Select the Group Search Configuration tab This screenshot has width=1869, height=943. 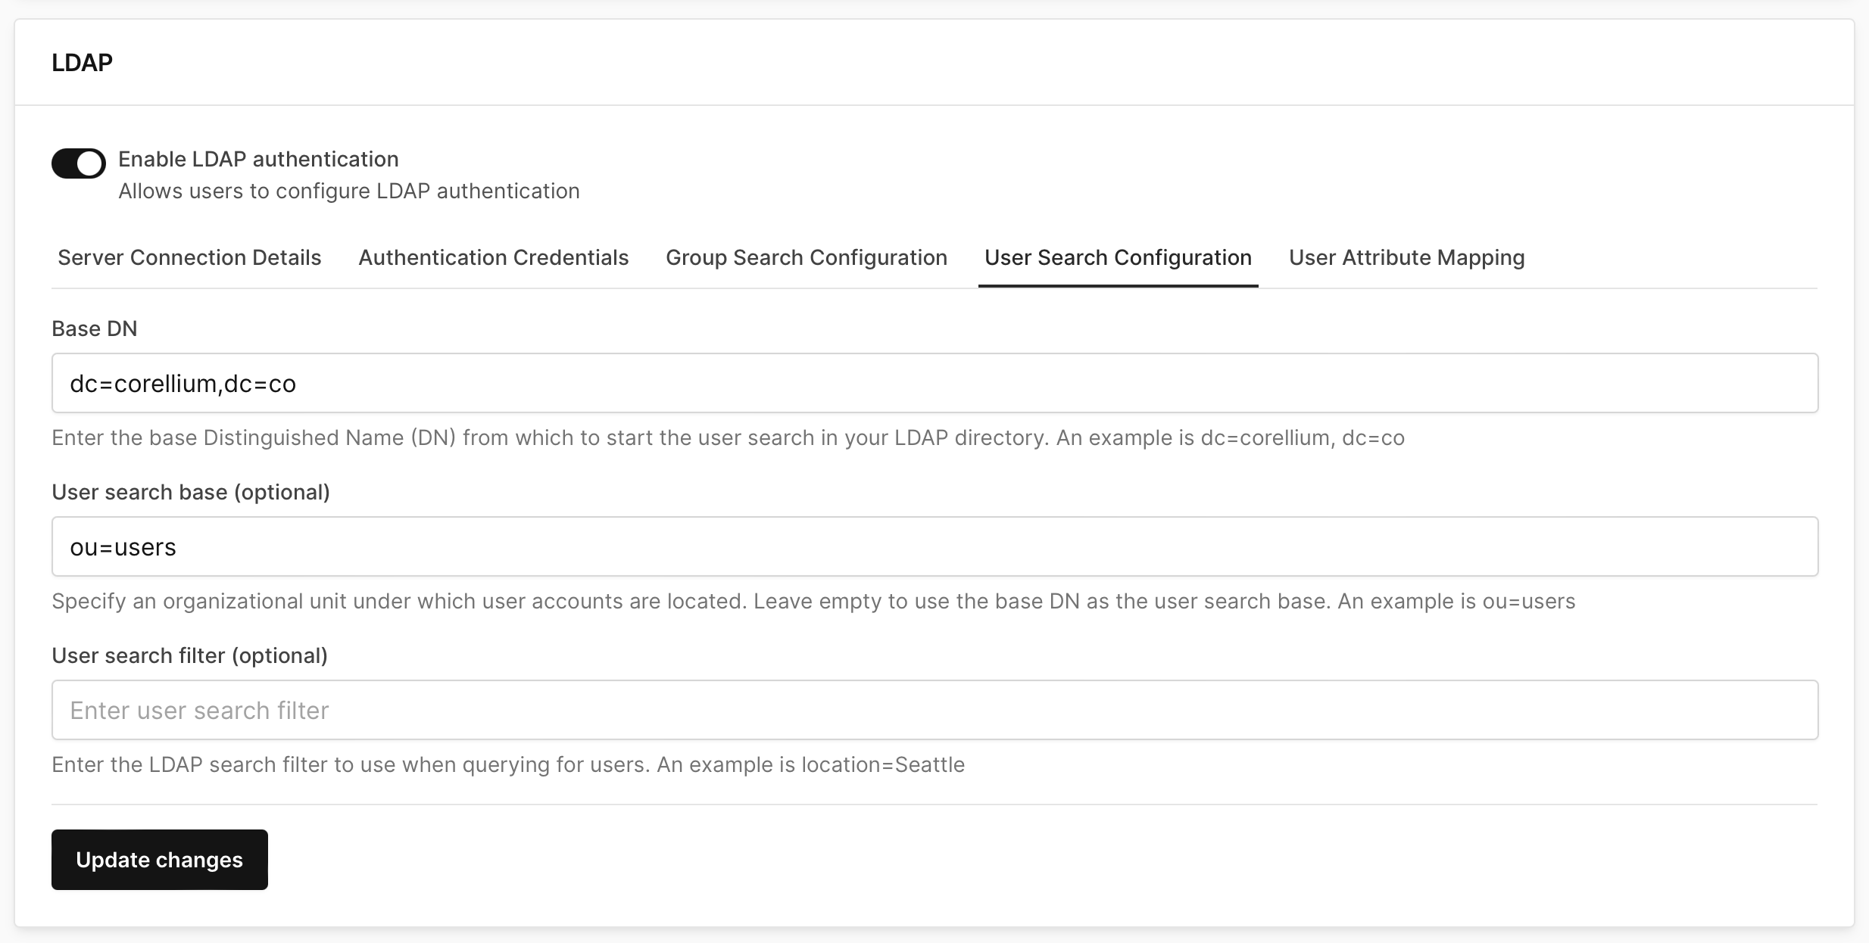[806, 257]
